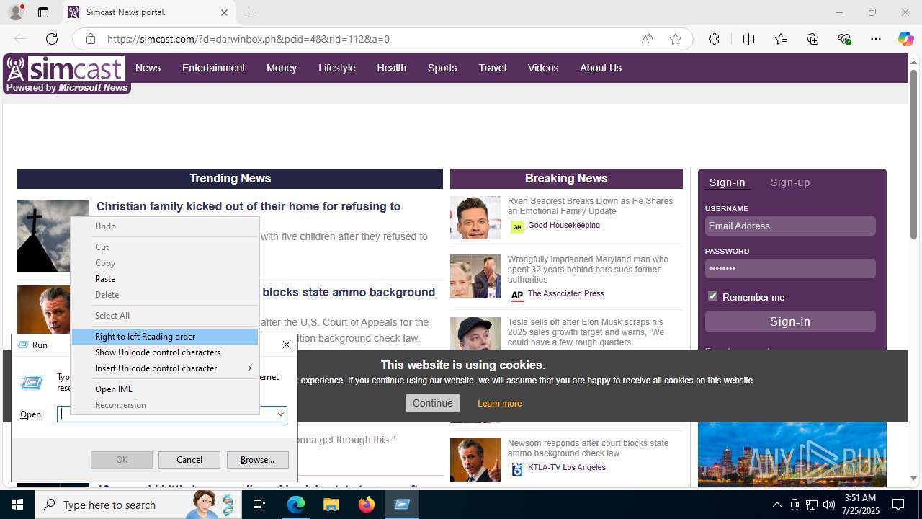Choose Right to left Reading order

165,337
